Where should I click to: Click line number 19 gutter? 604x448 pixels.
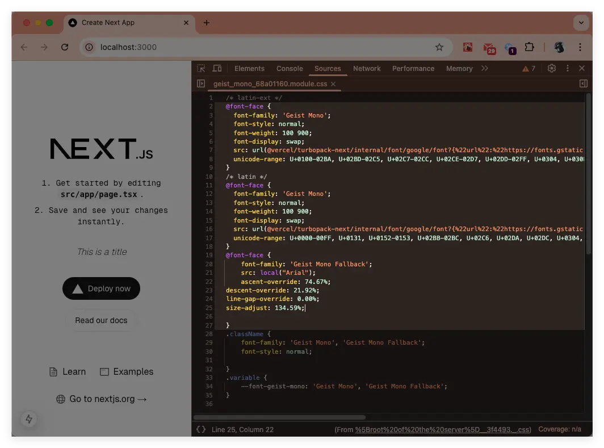(208, 255)
